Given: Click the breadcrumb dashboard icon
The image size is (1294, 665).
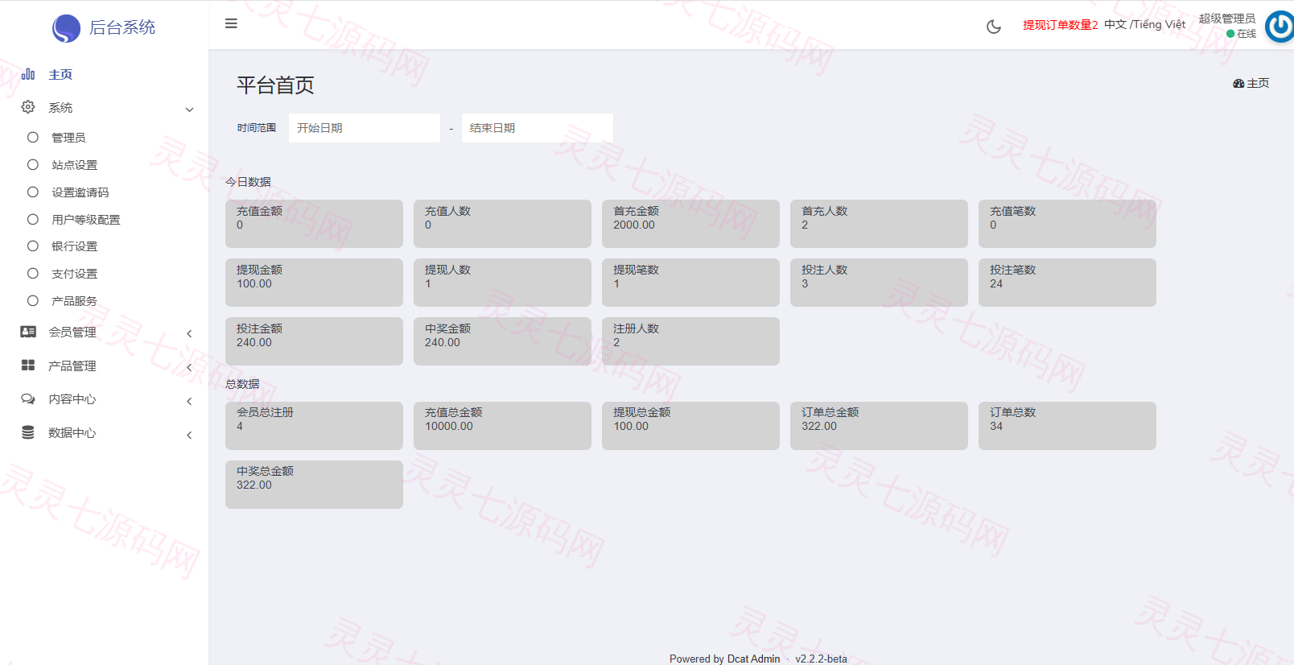Looking at the screenshot, I should (x=1238, y=83).
